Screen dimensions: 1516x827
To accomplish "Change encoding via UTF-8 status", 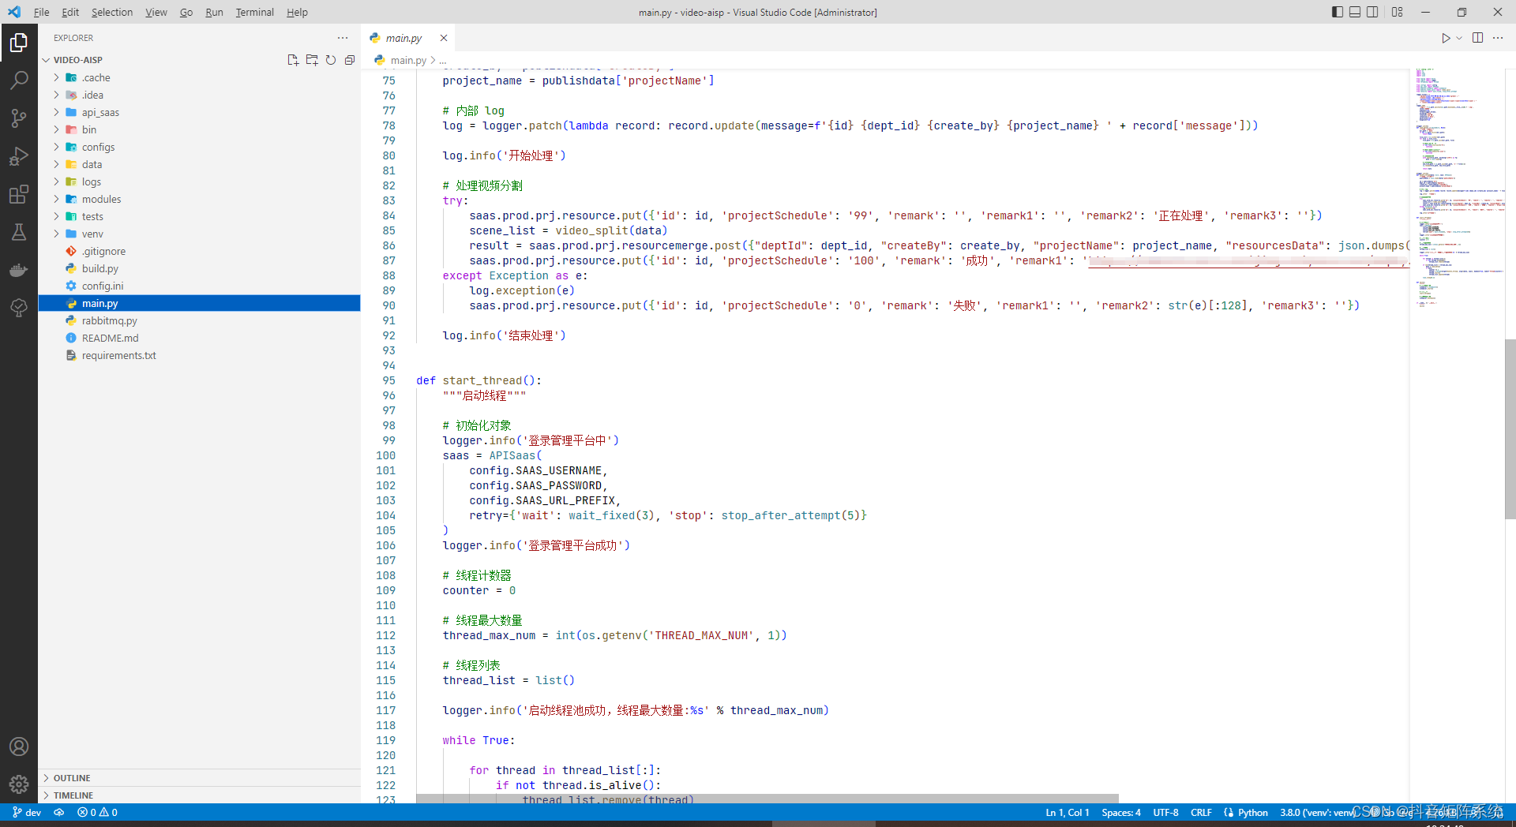I will click(1165, 812).
